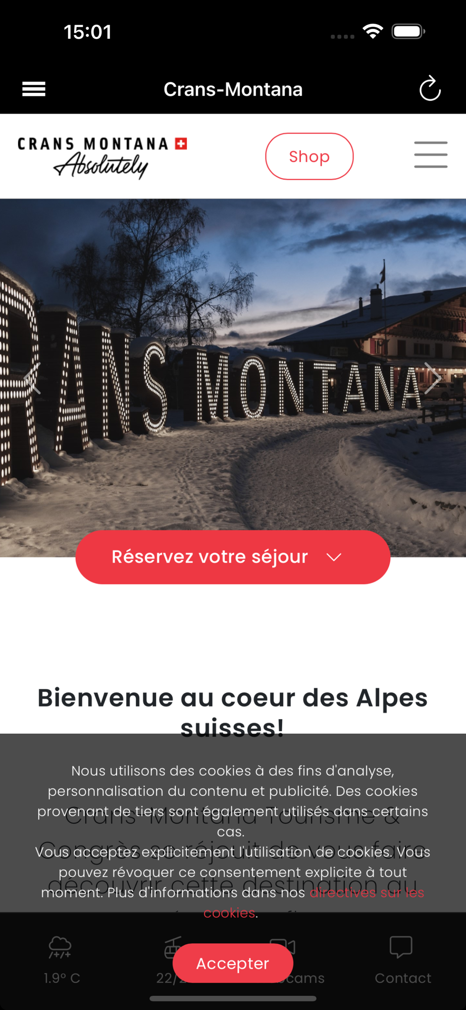
Task: Open the directives sur les cookies link
Action: coord(314,902)
